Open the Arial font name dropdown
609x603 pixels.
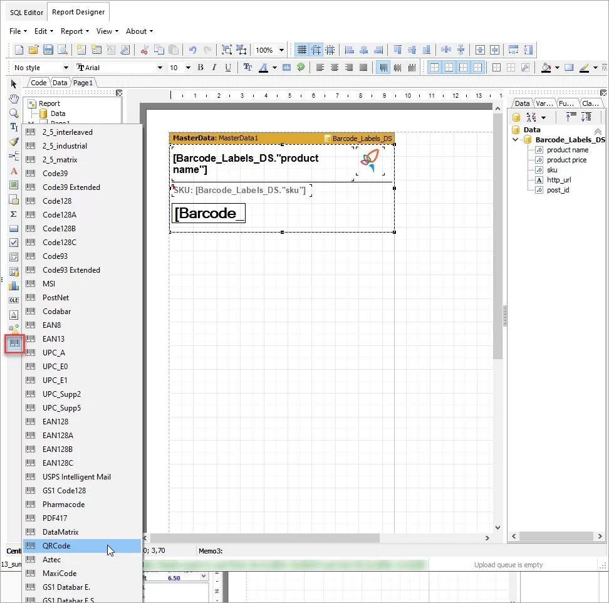[x=160, y=68]
